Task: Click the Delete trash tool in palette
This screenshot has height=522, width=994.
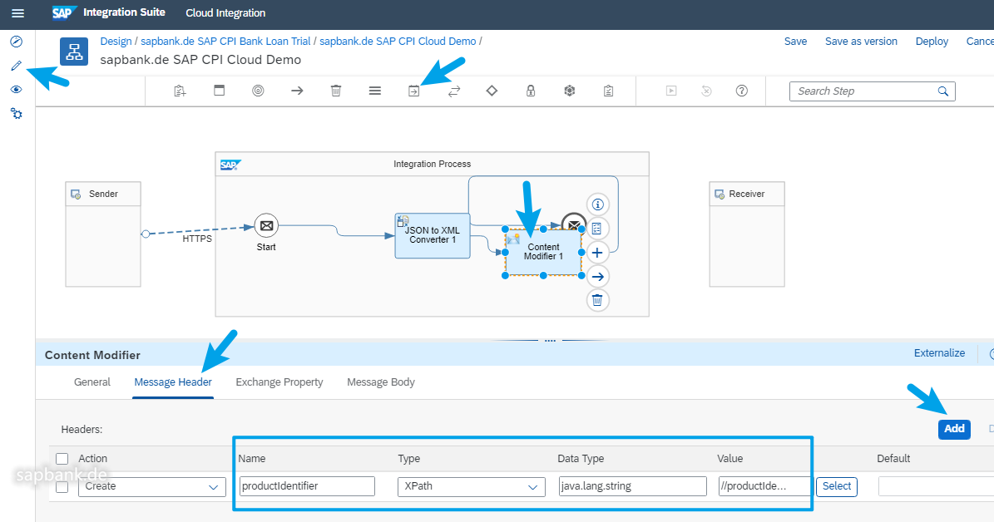Action: pos(336,91)
